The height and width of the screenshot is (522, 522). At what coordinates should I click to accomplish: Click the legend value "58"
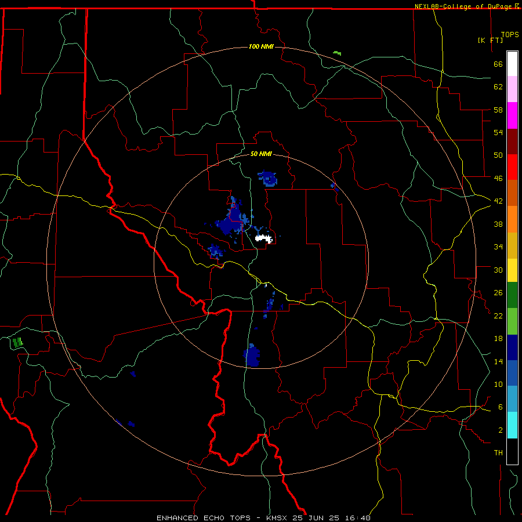pos(498,110)
